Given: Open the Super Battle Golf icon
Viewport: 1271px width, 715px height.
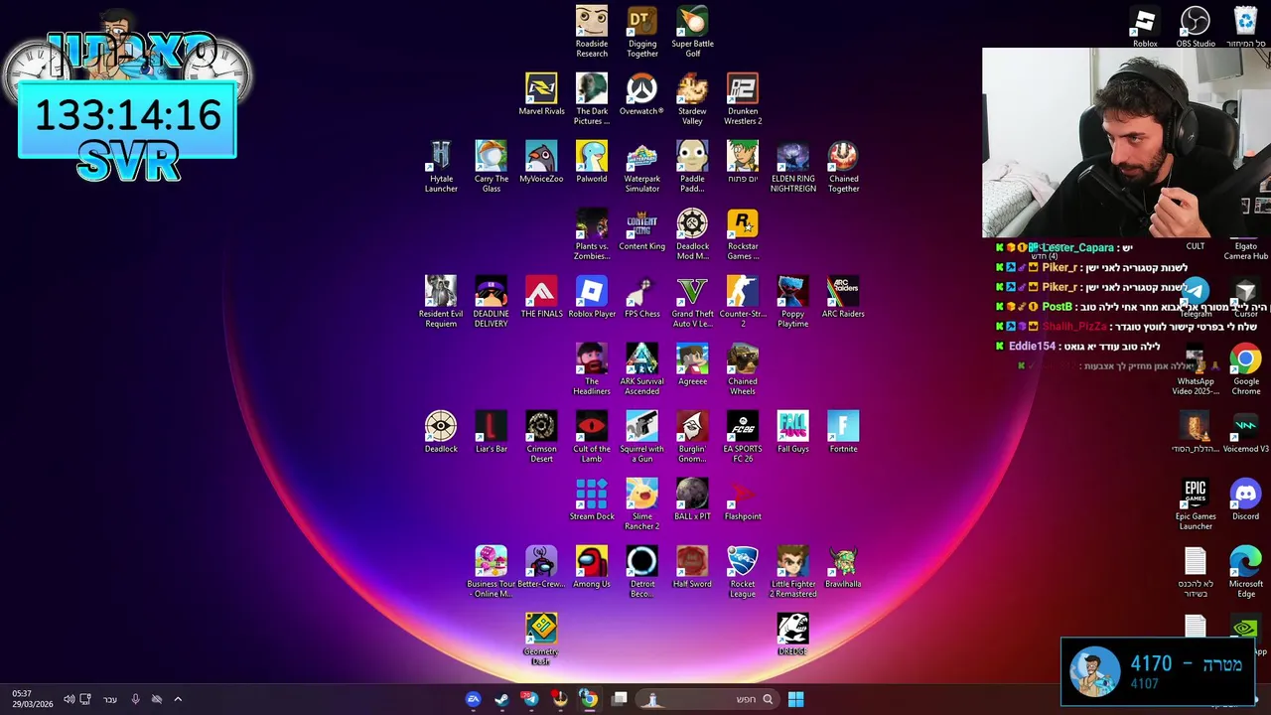Looking at the screenshot, I should click(692, 32).
